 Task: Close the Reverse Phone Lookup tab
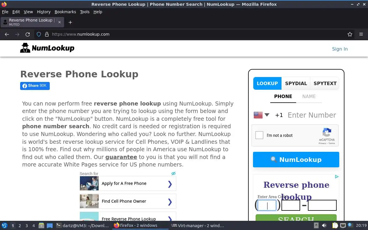(x=60, y=22)
